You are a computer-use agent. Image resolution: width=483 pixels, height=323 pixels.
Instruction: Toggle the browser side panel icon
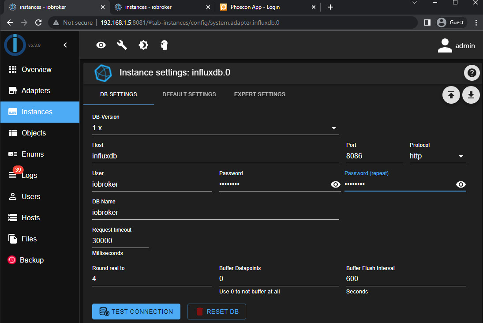tap(427, 23)
